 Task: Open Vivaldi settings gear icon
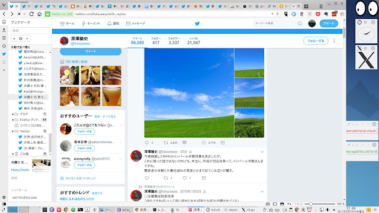pos(4,197)
